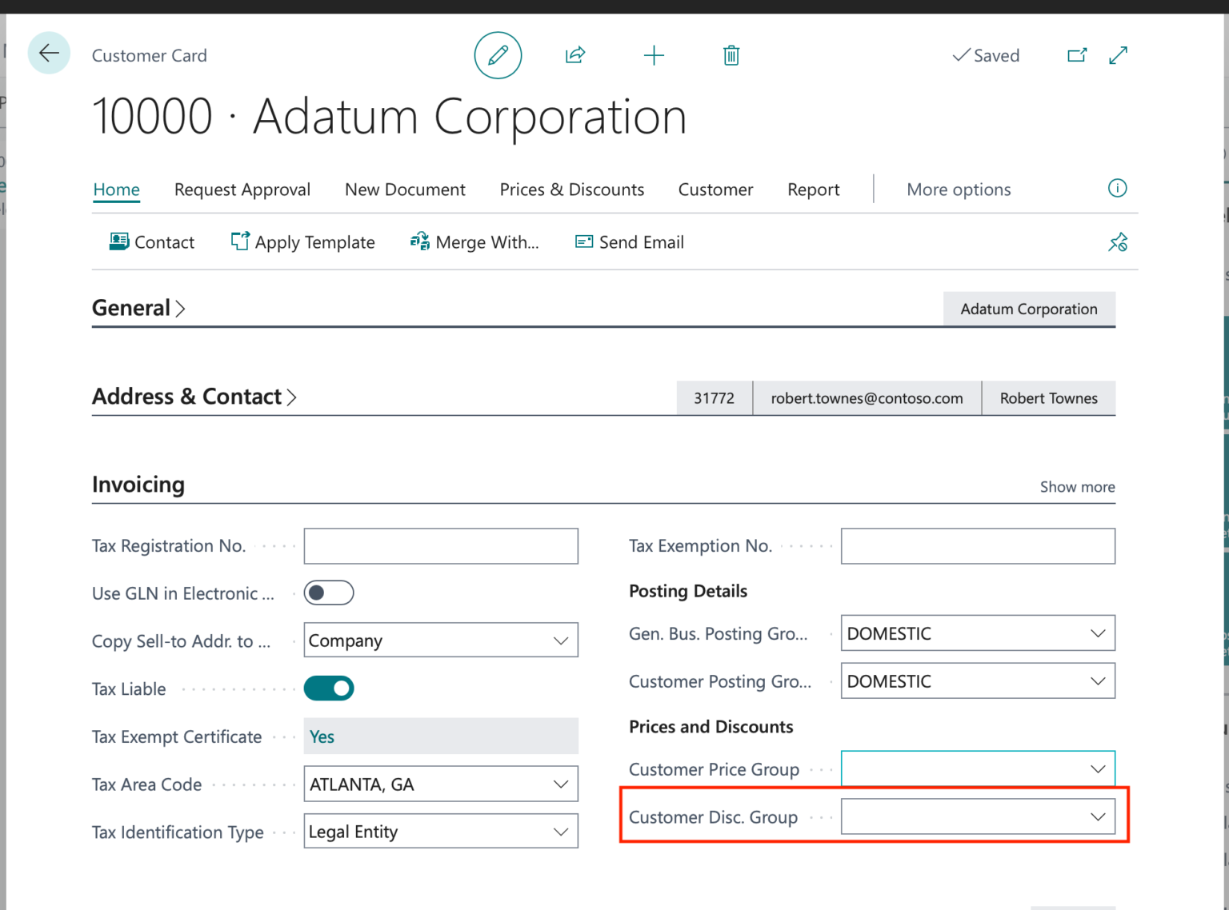Open Send Email action icon
Screen dimensions: 1229x910
[x=583, y=241]
